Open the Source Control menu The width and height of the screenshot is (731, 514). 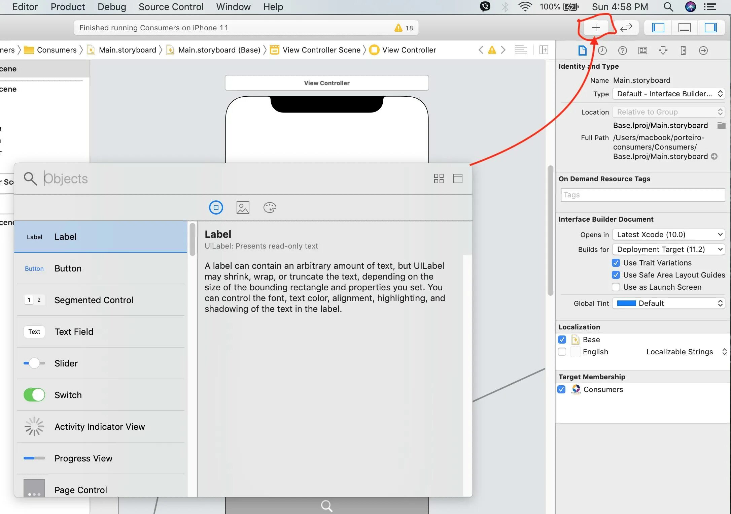point(171,7)
